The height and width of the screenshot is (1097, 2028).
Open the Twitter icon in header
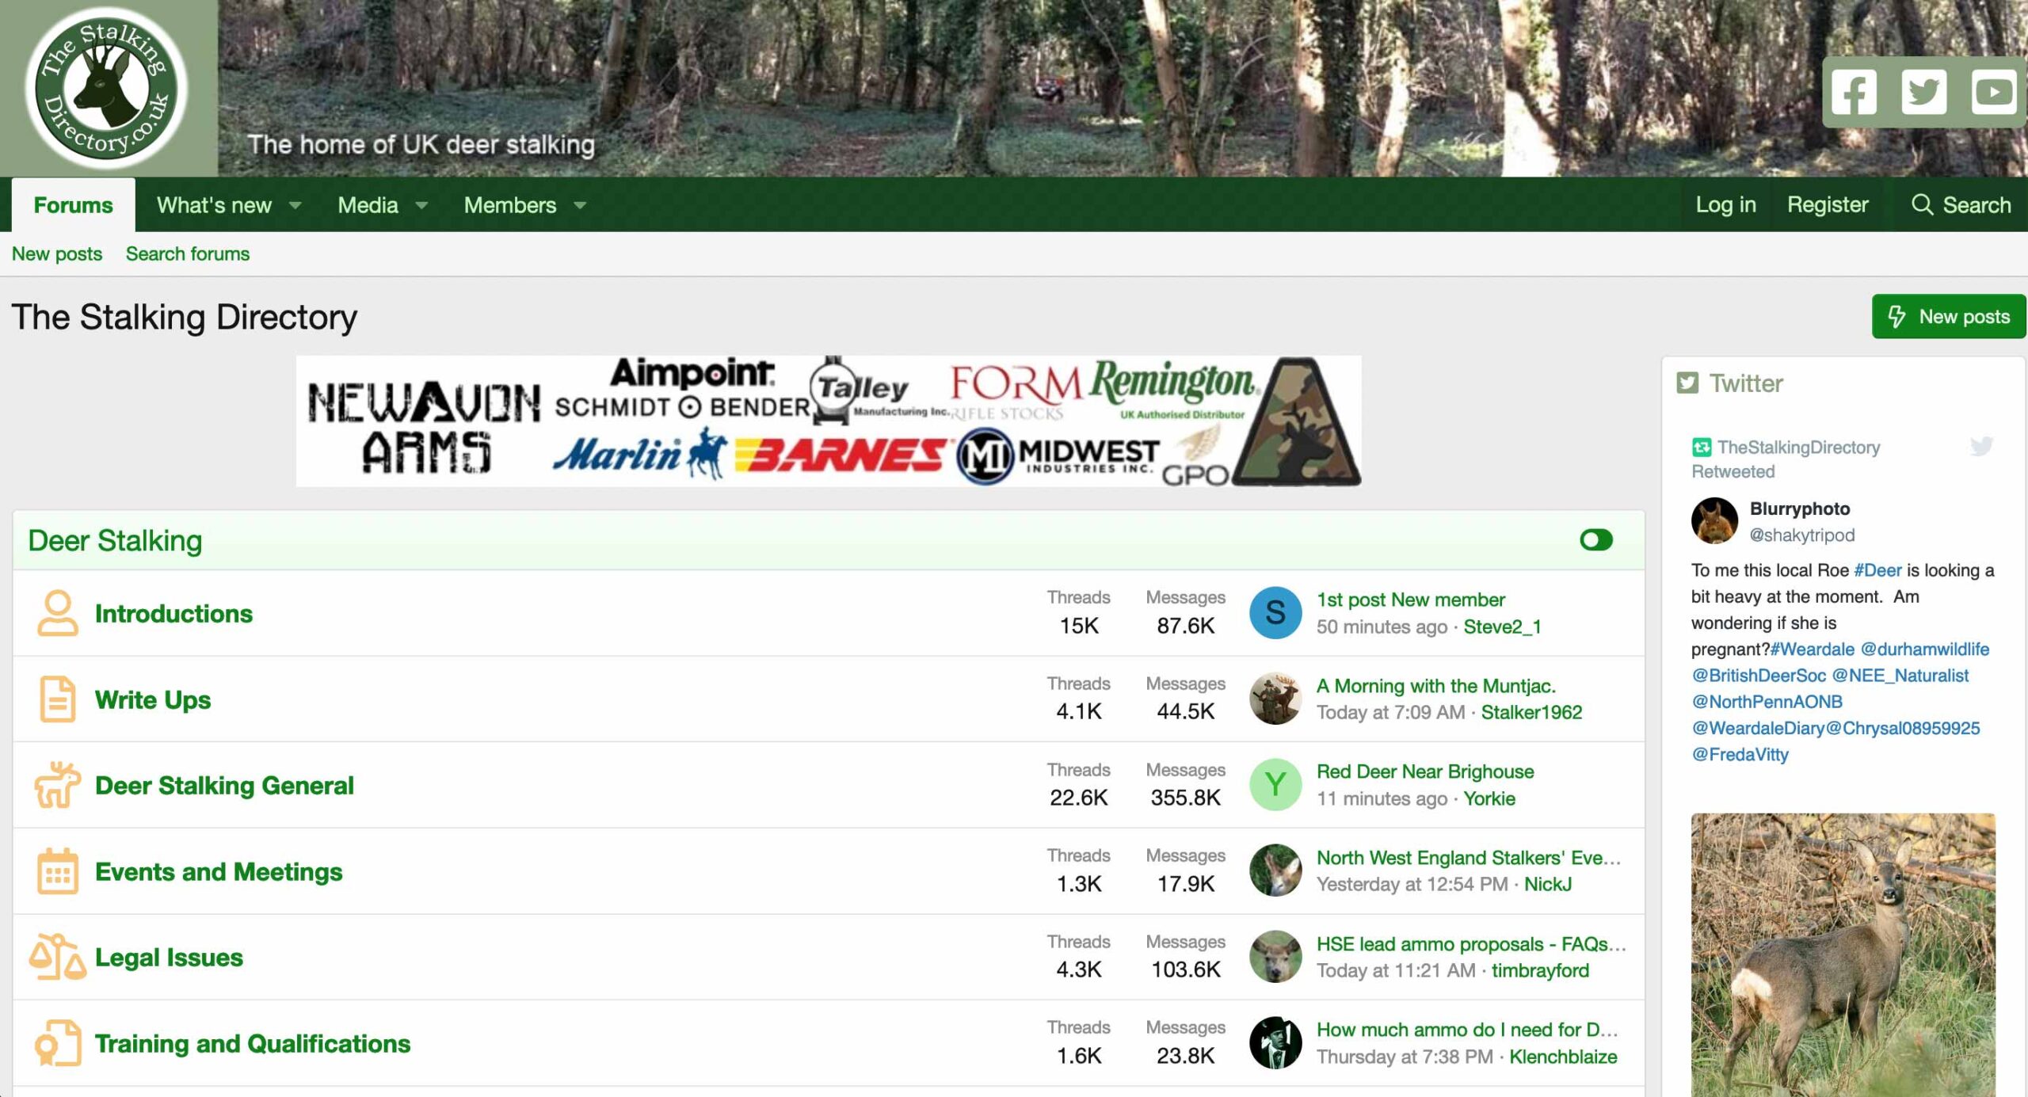(x=1923, y=93)
